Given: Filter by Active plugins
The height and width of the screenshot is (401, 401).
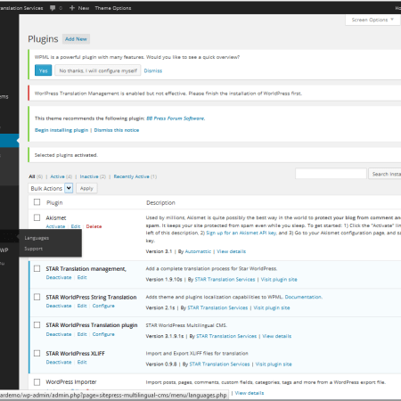Looking at the screenshot, I should point(57,176).
